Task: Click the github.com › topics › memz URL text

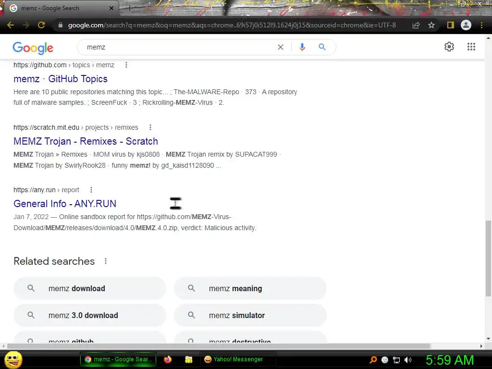Action: pos(64,65)
